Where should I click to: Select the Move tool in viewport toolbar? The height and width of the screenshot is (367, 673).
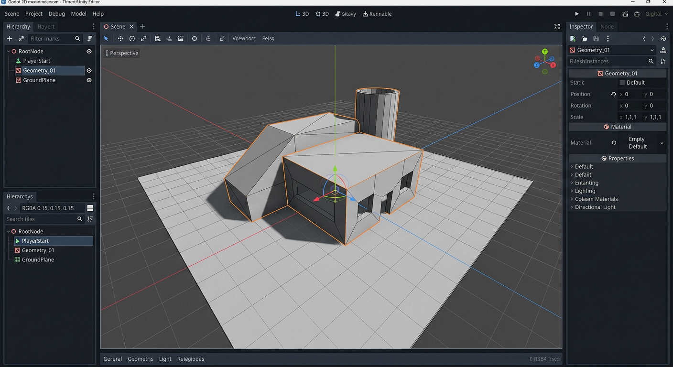point(120,38)
